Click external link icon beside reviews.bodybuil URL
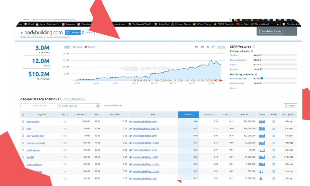This screenshot has width=310, height=186. click(131, 150)
